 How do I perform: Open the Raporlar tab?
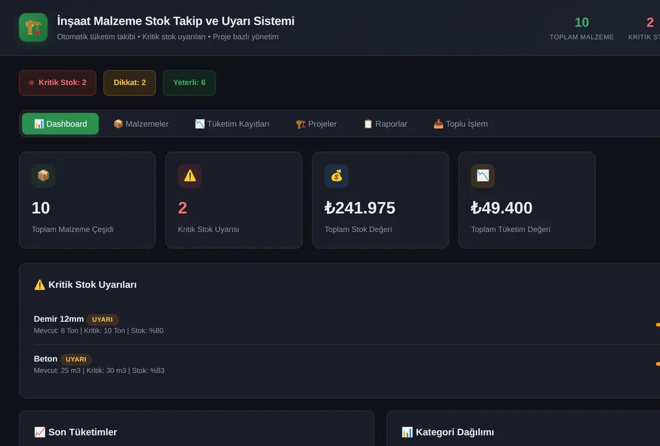385,124
